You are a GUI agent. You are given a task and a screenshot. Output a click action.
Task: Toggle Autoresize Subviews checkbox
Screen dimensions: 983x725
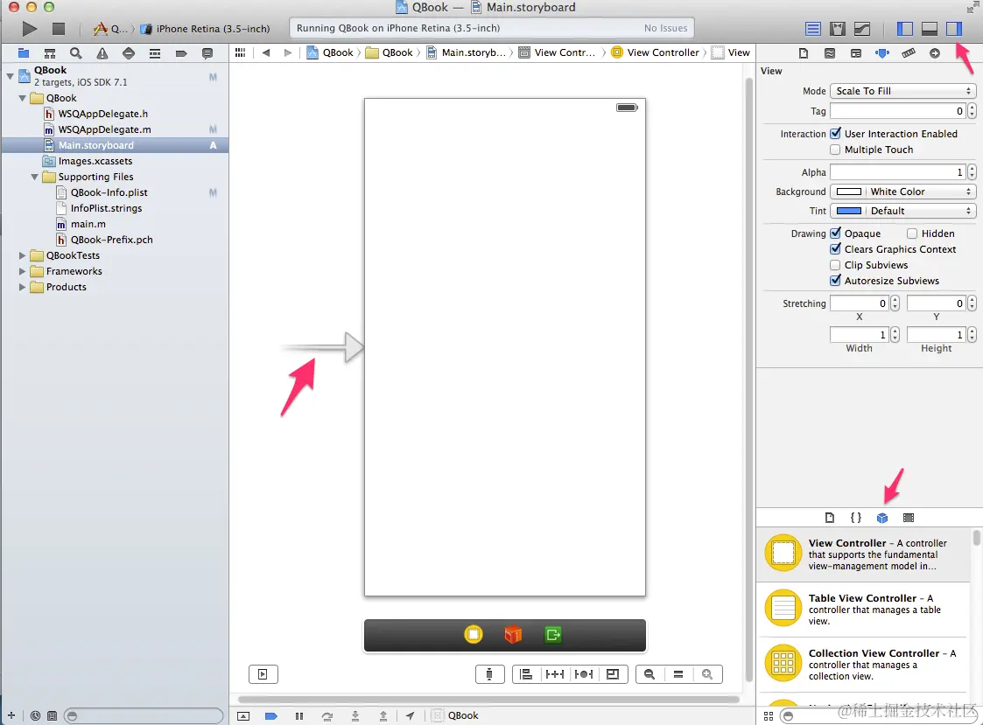[835, 280]
